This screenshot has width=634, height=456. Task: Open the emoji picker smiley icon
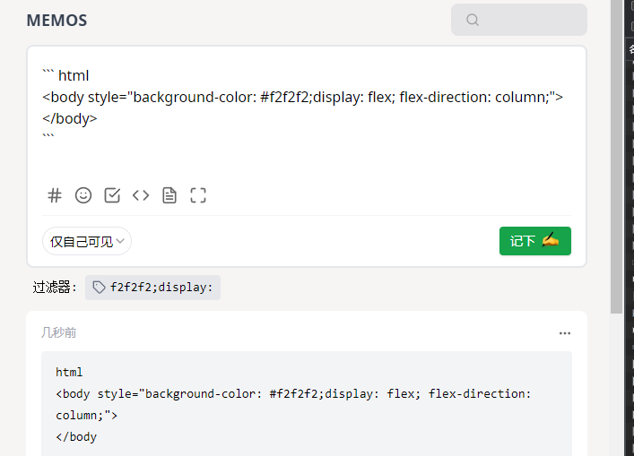tap(83, 195)
